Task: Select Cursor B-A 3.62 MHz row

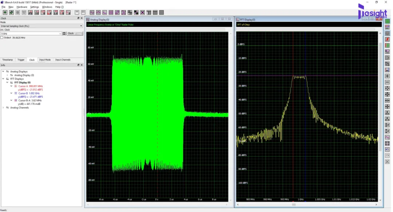Action: (30, 100)
